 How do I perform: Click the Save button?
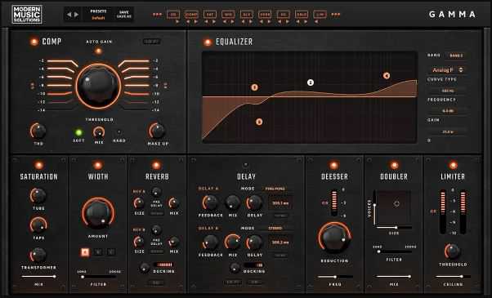pyautogui.click(x=124, y=12)
